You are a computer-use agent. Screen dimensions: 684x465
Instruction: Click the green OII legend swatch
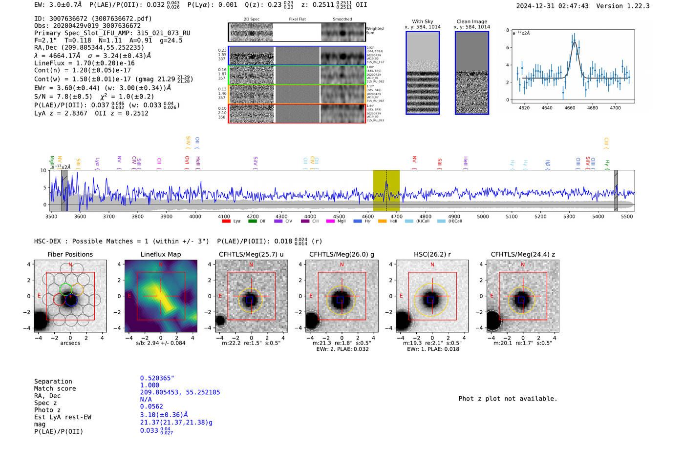[252, 221]
